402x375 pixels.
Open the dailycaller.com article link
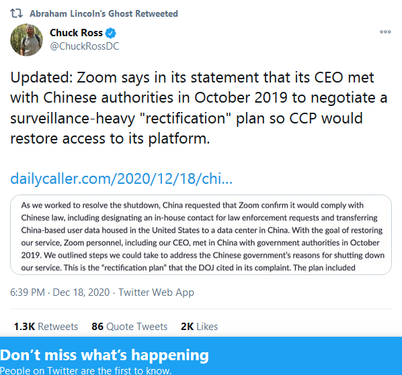click(x=121, y=178)
